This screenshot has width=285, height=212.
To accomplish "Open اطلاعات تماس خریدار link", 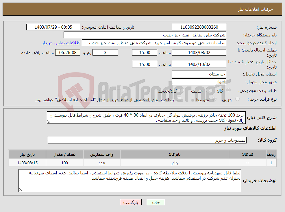I will (x=61, y=43).
